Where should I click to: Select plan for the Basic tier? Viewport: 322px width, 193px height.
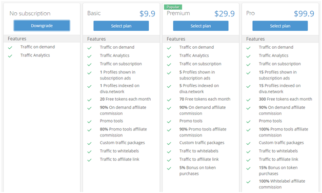click(121, 26)
